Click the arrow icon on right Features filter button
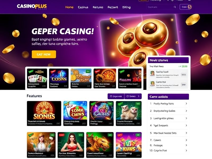Image resolution: width=212 pixels, height=159 pixels. 139,96
